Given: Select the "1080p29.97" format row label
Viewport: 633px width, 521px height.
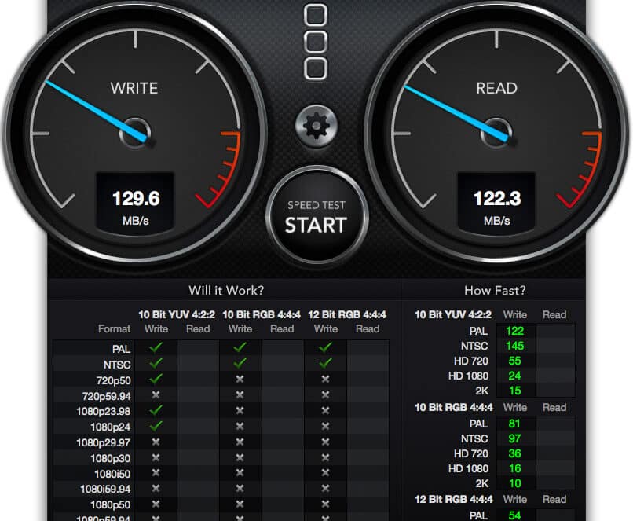Looking at the screenshot, I should [x=104, y=442].
